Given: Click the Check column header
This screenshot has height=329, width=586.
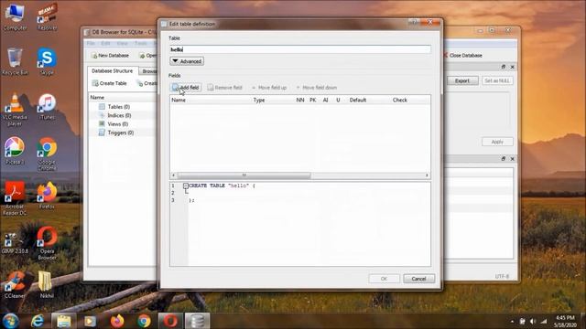Looking at the screenshot, I should tap(399, 100).
